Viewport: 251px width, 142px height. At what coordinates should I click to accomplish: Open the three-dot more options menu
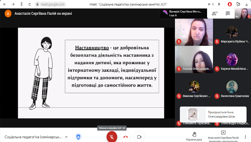click(245, 137)
